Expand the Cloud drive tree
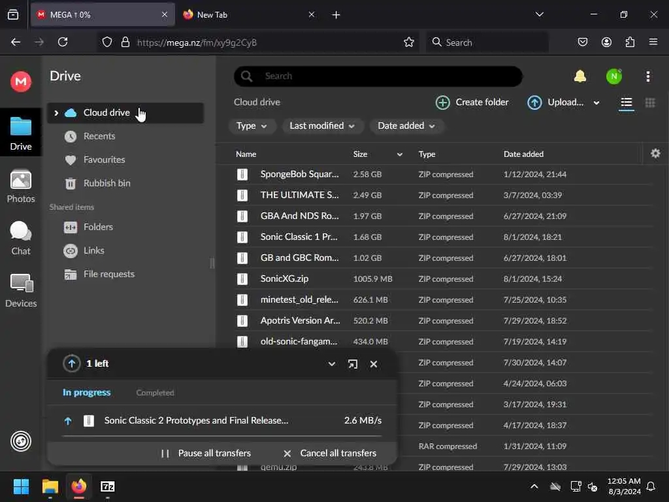The height and width of the screenshot is (502, 669). pos(56,112)
